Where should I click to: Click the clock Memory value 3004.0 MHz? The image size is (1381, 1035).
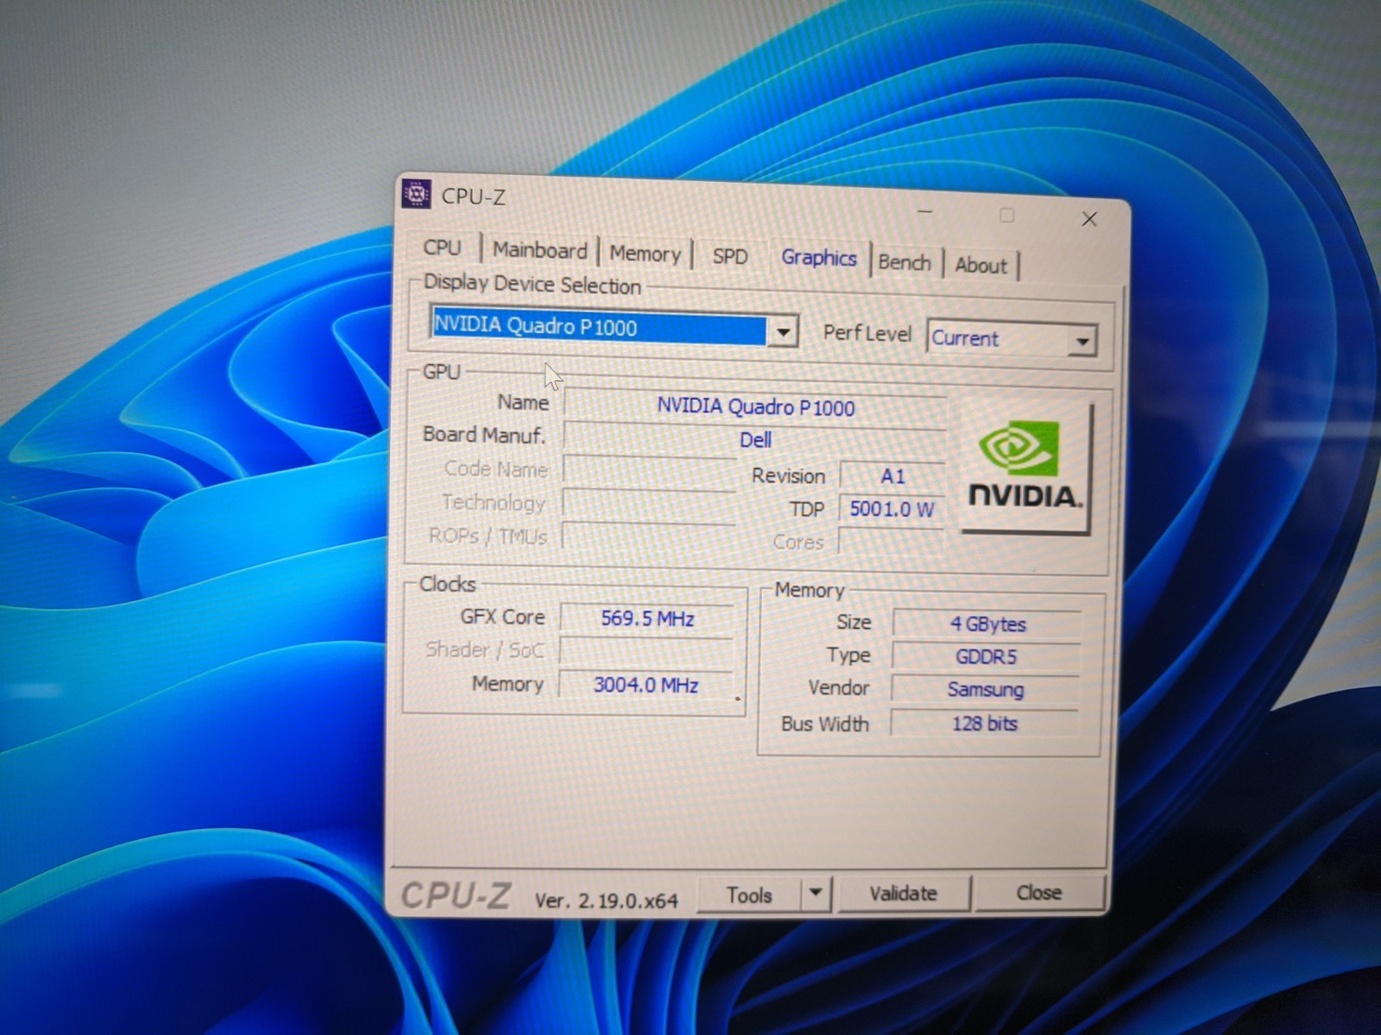[646, 685]
